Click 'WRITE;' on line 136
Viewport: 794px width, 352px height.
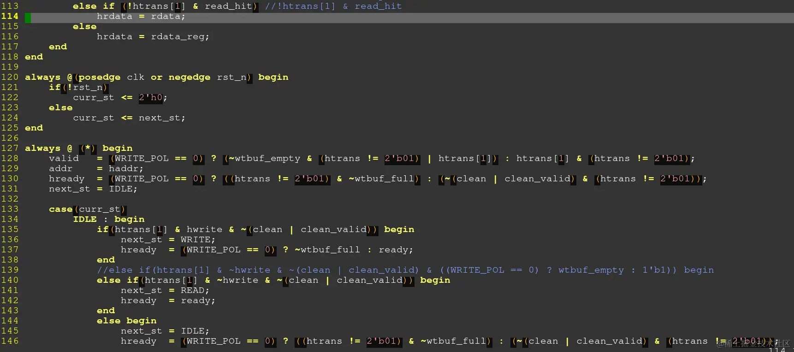click(x=198, y=240)
